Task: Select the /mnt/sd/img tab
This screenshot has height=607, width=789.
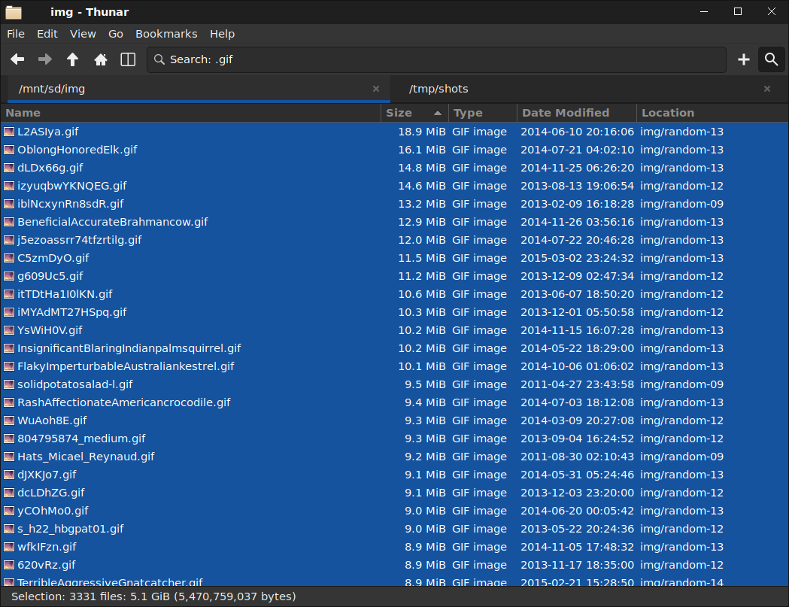Action: click(x=199, y=89)
